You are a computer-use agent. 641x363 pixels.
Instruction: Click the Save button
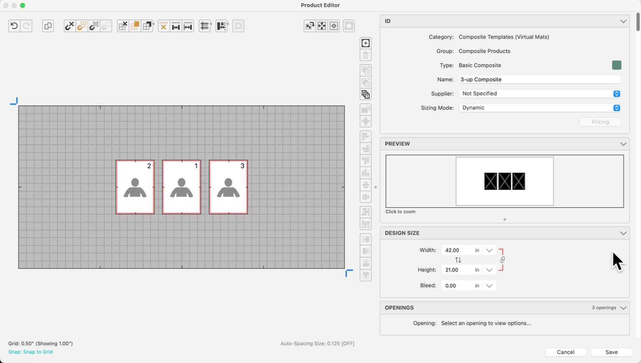611,352
